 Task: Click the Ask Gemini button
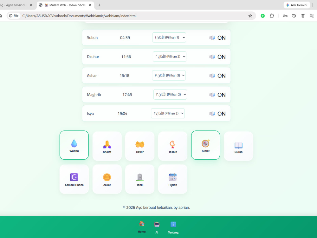pyautogui.click(x=297, y=5)
